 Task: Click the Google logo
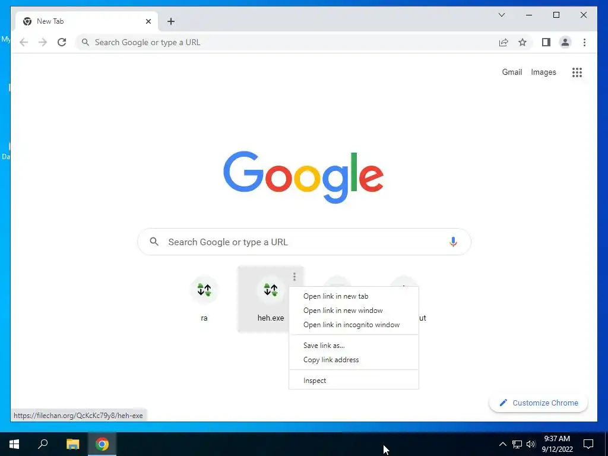click(x=303, y=177)
